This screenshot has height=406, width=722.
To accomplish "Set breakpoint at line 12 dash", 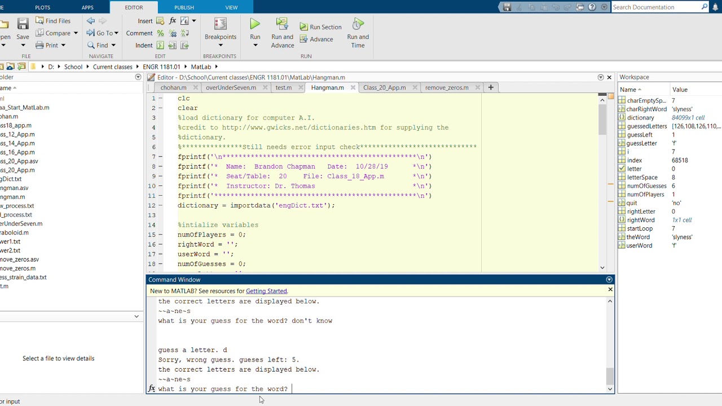I will pyautogui.click(x=160, y=205).
